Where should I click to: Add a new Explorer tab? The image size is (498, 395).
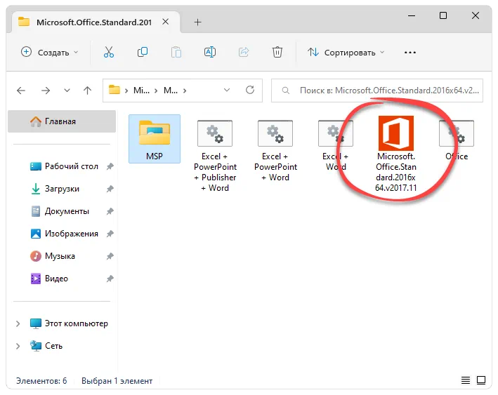click(x=197, y=22)
